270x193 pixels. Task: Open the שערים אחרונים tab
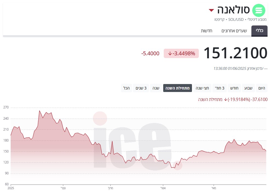coord(234,31)
